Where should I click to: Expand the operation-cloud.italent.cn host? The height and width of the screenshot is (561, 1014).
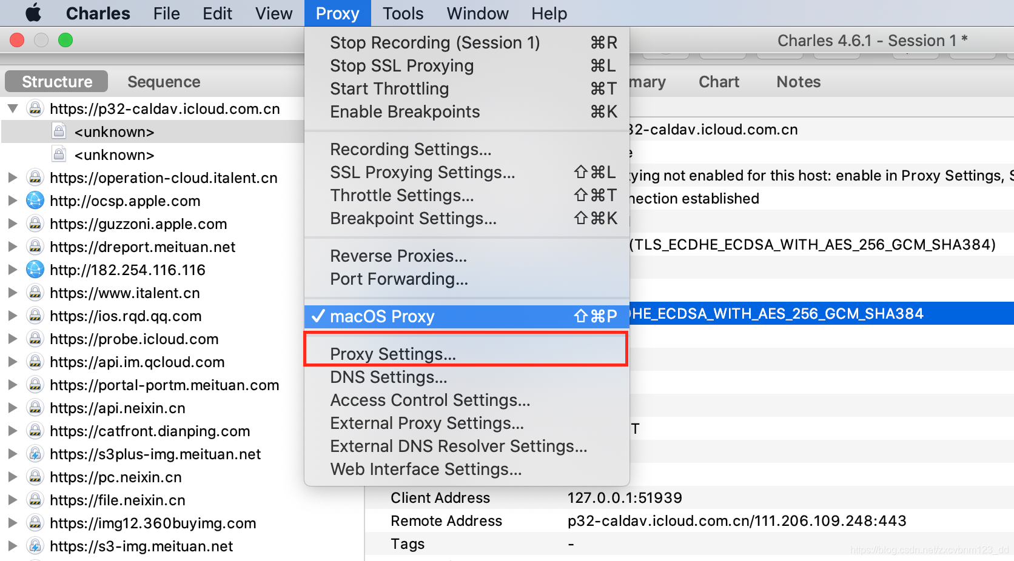click(12, 178)
